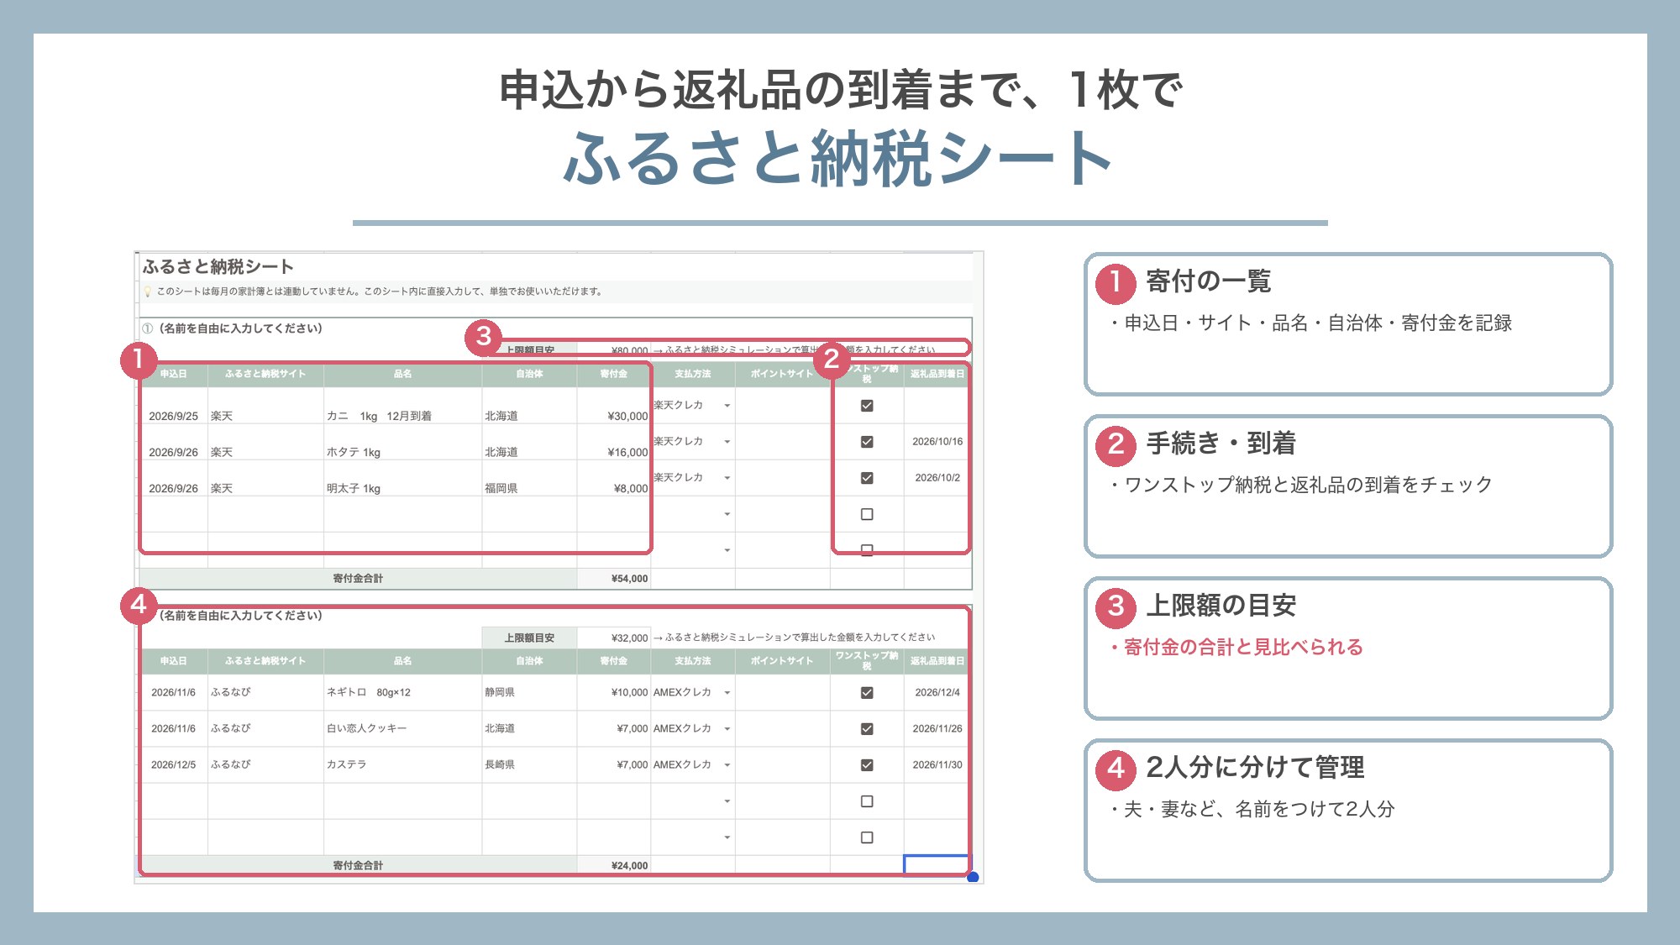Screen dimensions: 1680x945
Task: Open AMEXクレカ dropdown in the ネギトロ row
Action: click(727, 693)
